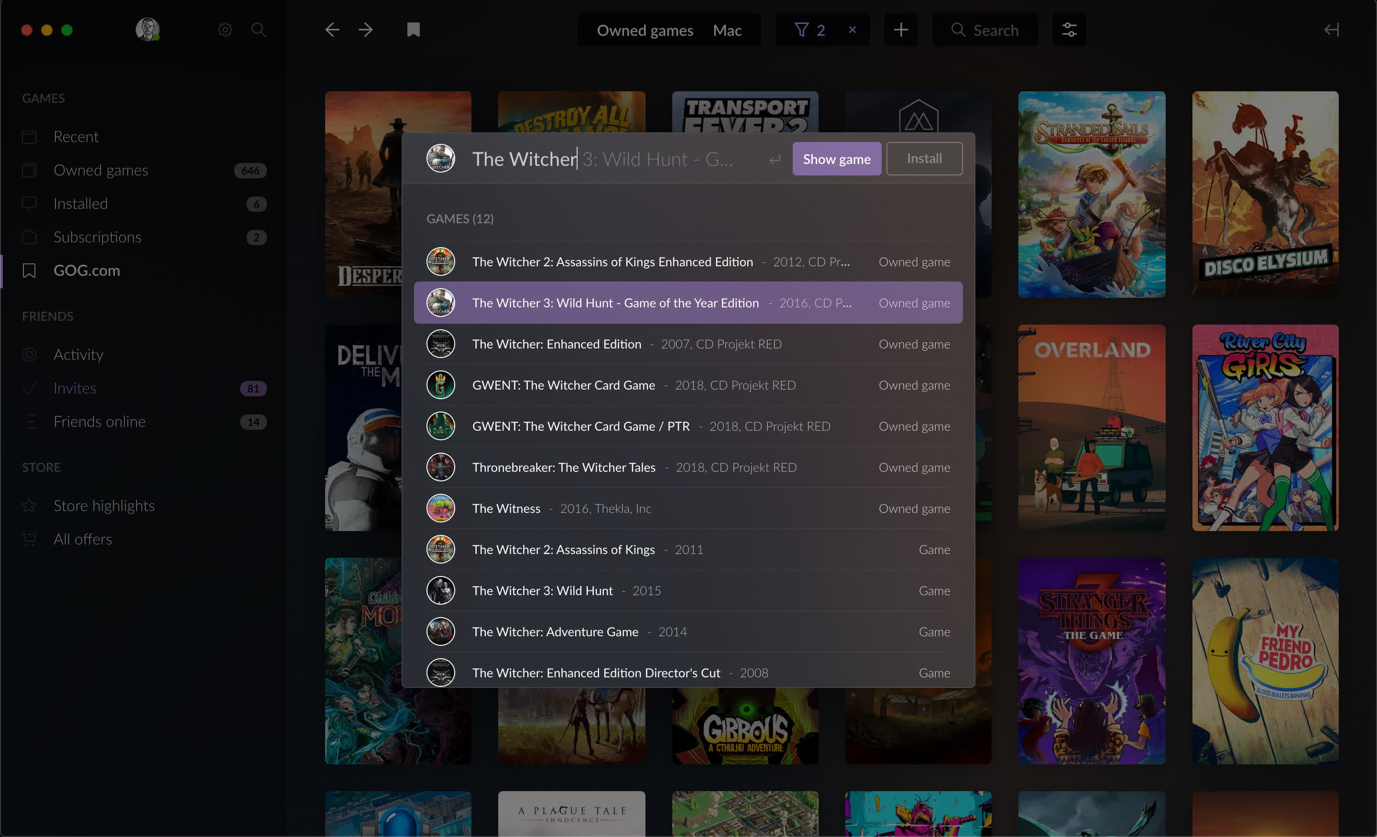Open view customization via the sliders icon

1069,30
